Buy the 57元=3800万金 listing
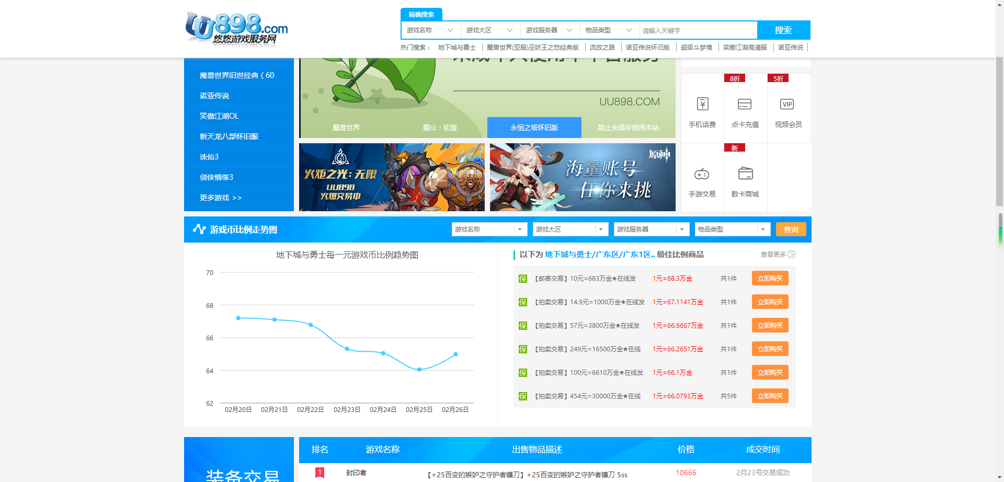 coord(770,326)
